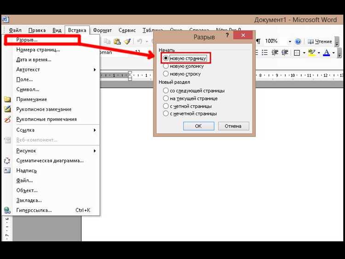Select the Format Painter brush icon
This screenshot has width=345, height=259.
[127, 41]
